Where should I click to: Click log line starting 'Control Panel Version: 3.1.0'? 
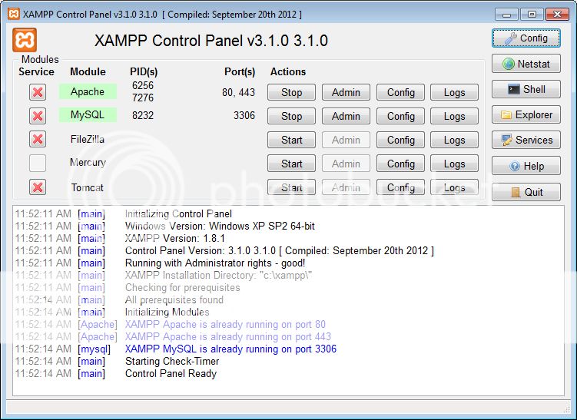280,250
